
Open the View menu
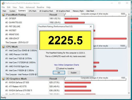point(15,7)
